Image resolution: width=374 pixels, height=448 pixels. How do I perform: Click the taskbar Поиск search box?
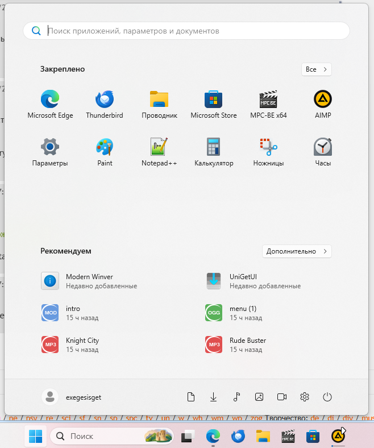pyautogui.click(x=112, y=436)
